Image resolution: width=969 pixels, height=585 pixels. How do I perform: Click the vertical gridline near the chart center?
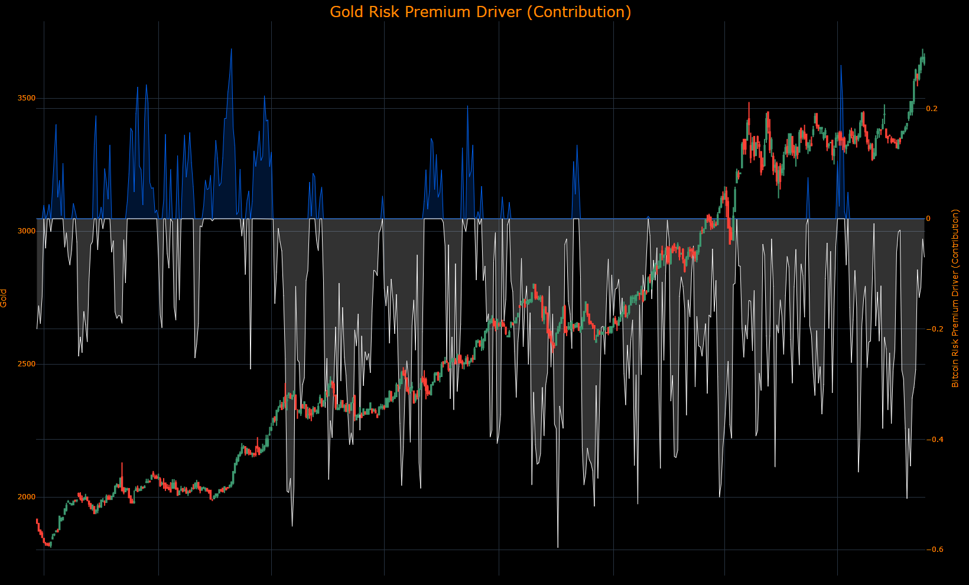(x=497, y=295)
